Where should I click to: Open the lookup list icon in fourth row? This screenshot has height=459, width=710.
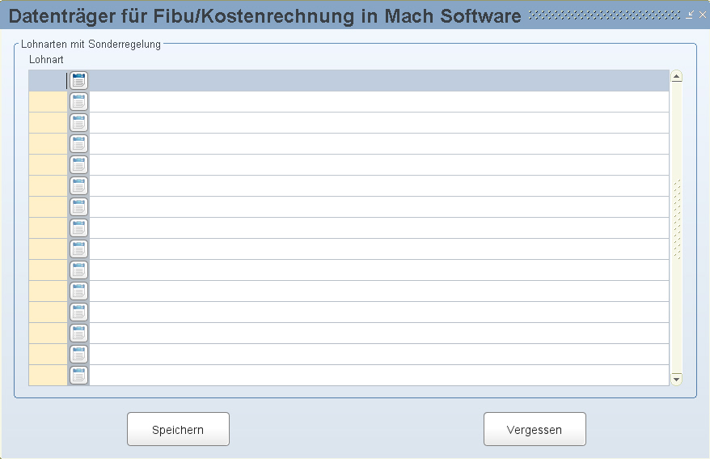click(x=78, y=144)
